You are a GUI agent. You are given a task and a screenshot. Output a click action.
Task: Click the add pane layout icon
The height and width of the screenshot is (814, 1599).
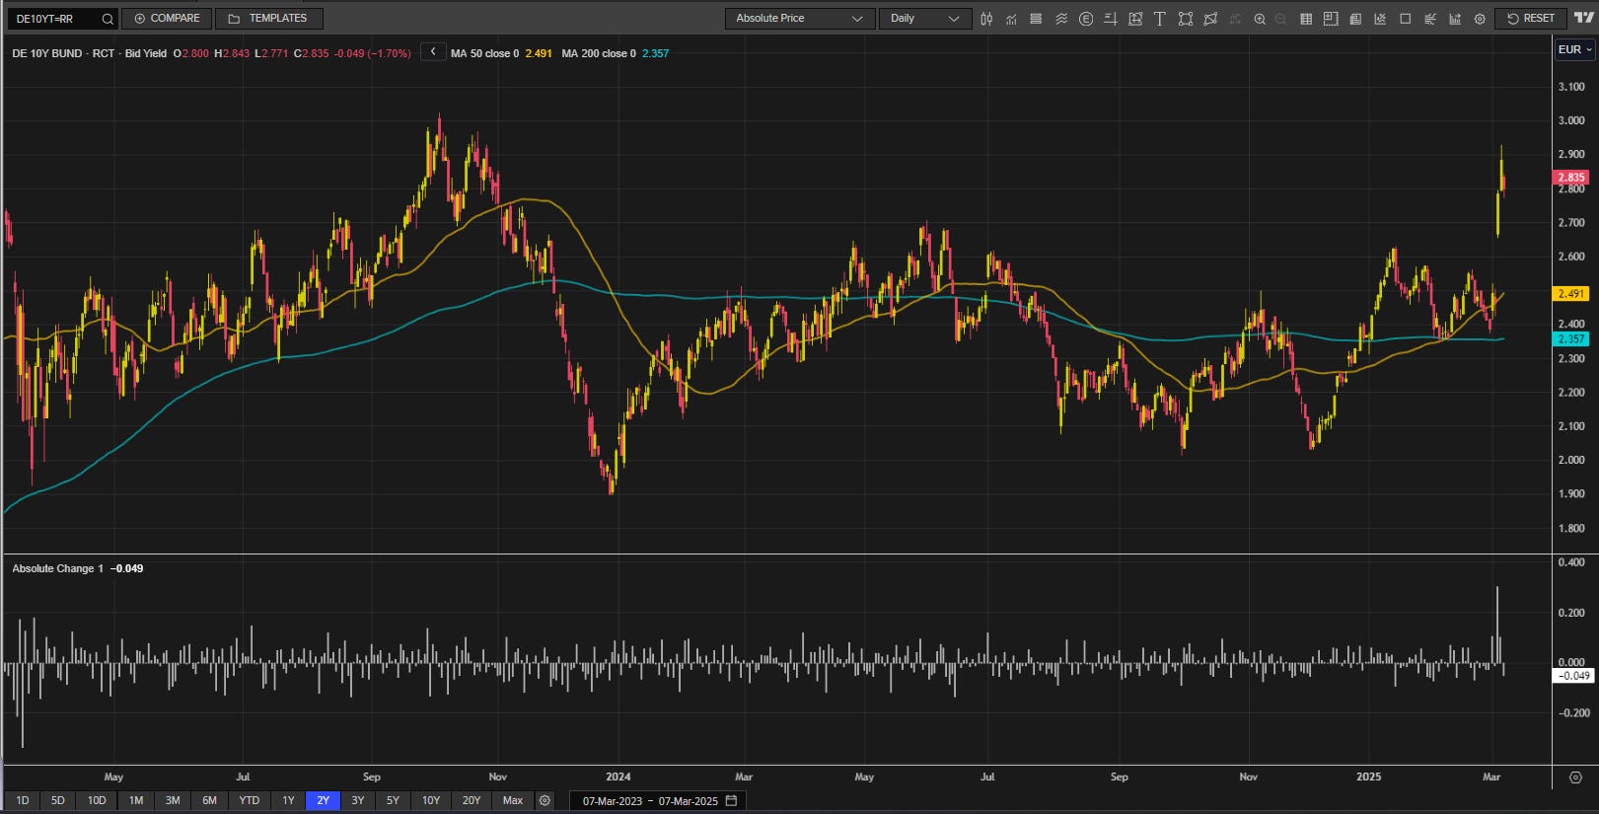pos(1331,19)
